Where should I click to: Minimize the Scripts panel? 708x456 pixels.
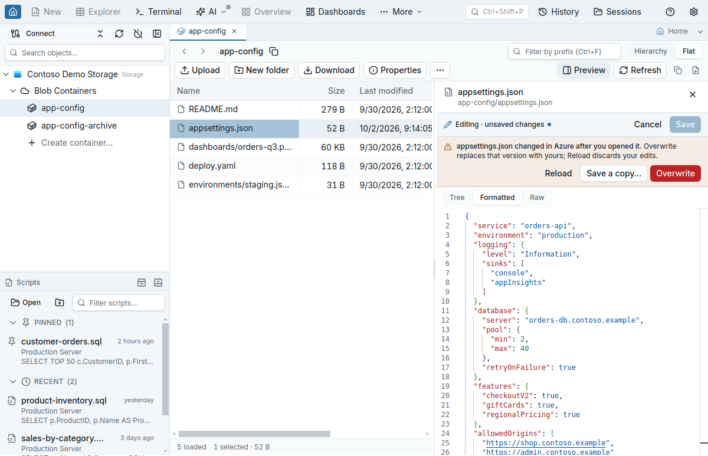(x=158, y=283)
